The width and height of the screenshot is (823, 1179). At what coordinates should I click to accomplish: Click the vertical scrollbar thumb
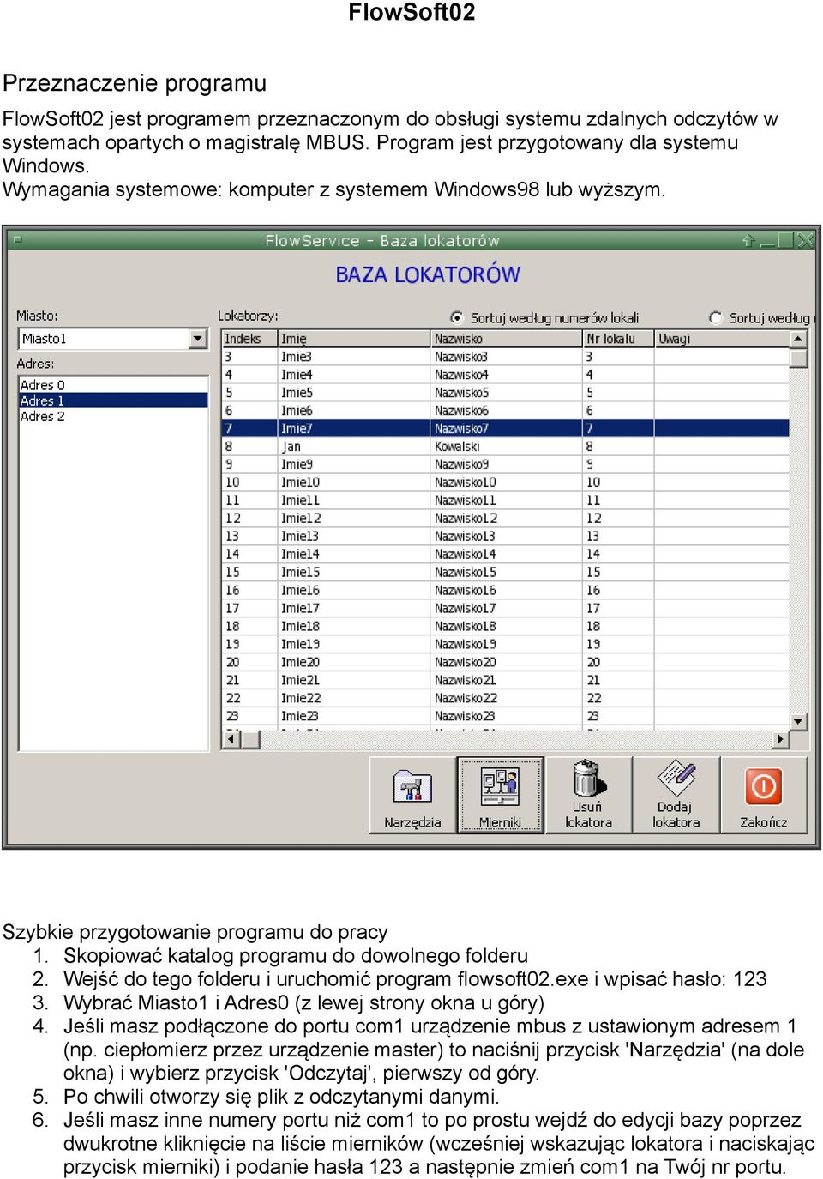pos(798,358)
